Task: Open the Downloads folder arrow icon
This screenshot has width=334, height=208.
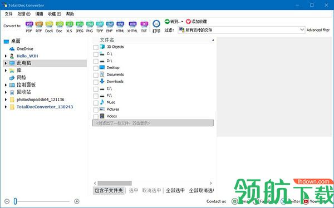Action: [x=102, y=81]
